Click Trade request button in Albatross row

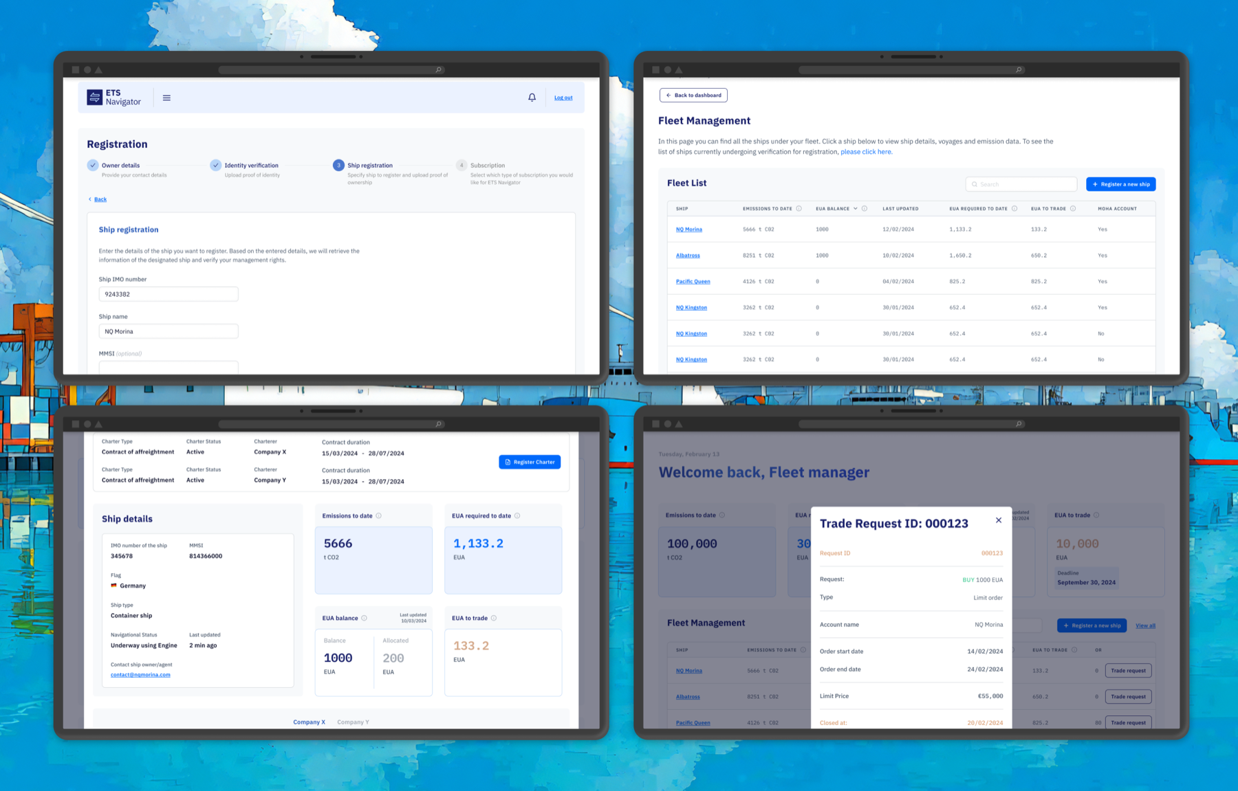click(1128, 697)
